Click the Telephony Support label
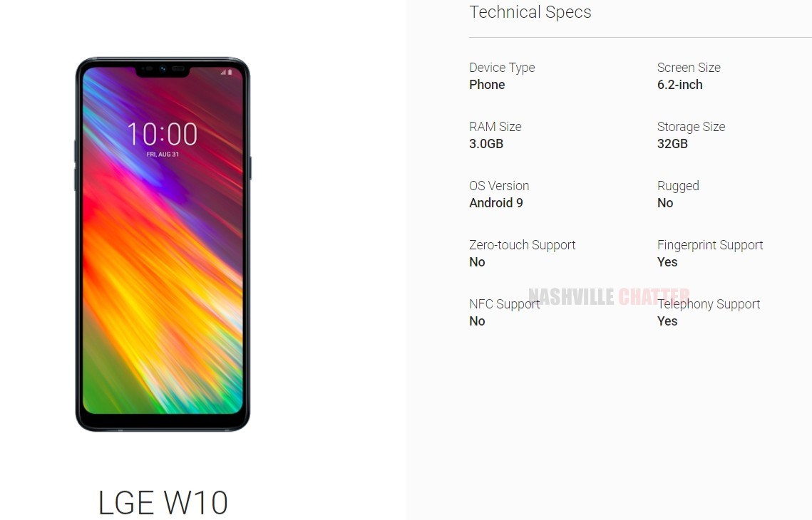Image resolution: width=812 pixels, height=520 pixels. pos(709,304)
